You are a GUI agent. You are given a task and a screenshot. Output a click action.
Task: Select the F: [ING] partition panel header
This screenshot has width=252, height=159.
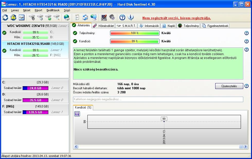point(35,106)
